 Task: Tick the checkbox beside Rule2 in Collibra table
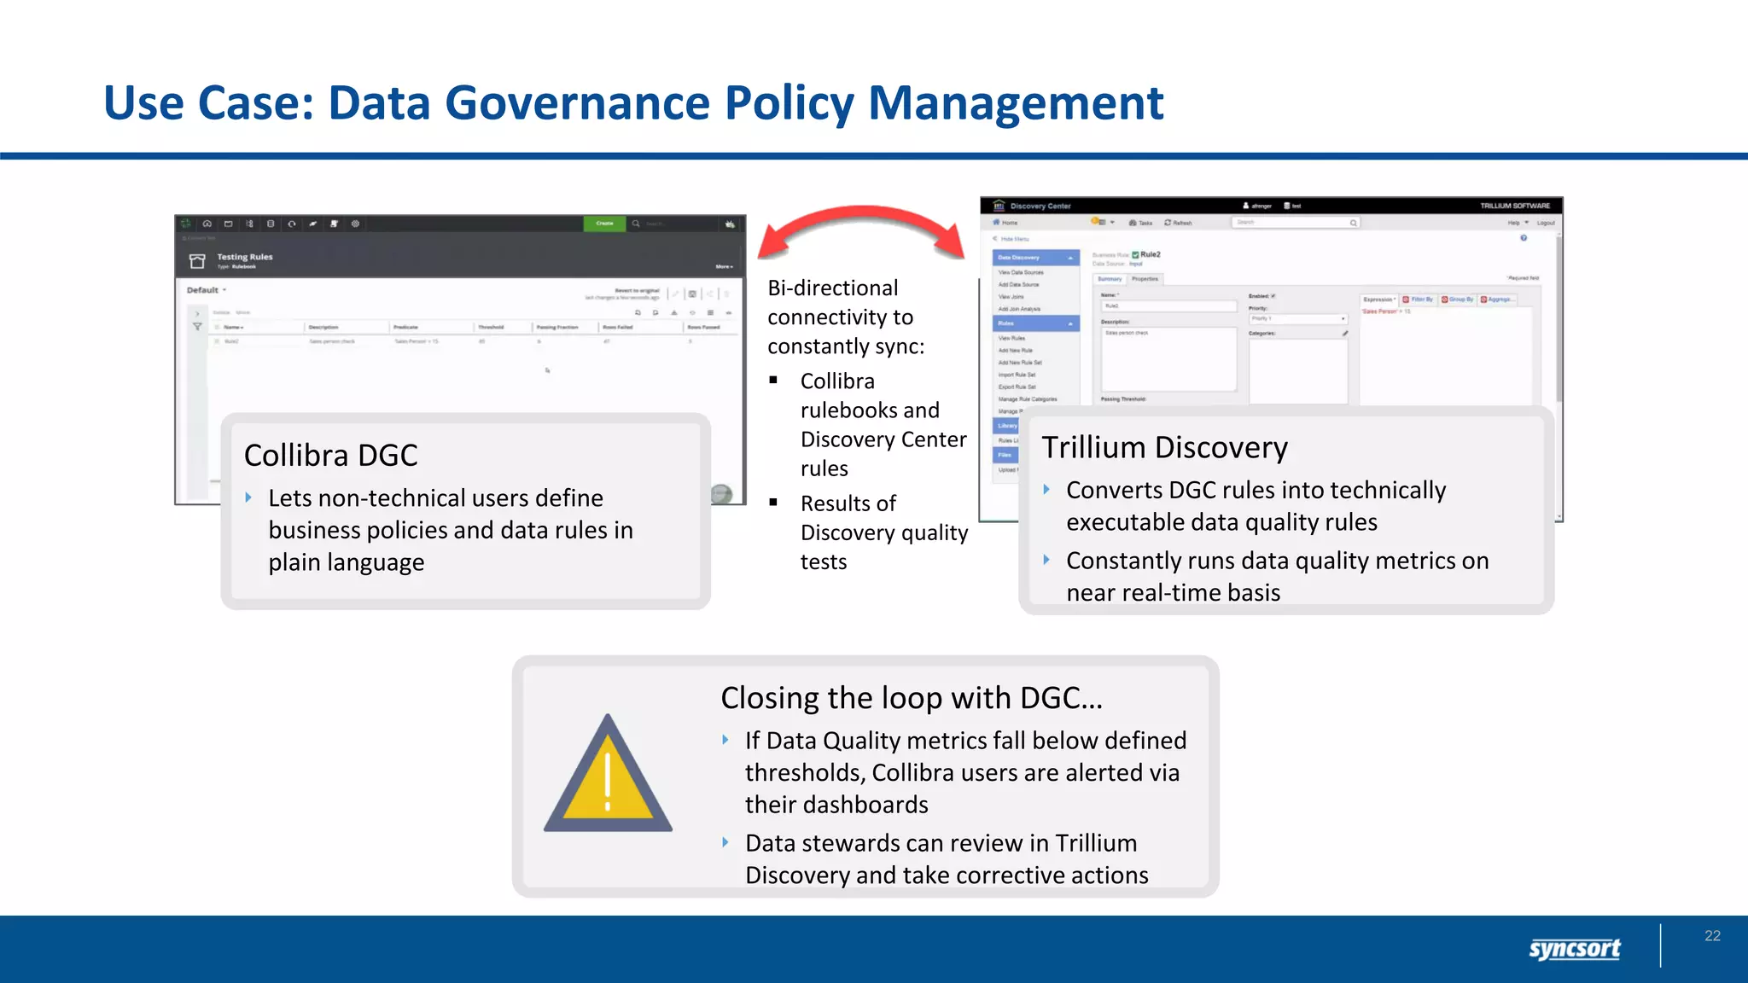(x=217, y=341)
